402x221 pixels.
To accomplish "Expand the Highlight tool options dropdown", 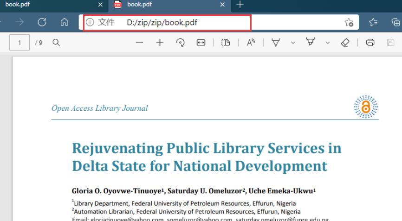I will (328, 43).
